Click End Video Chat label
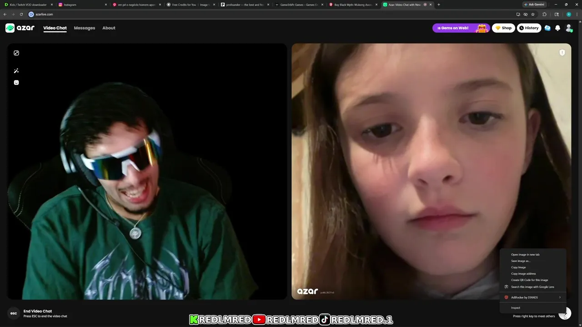 [x=38, y=311]
